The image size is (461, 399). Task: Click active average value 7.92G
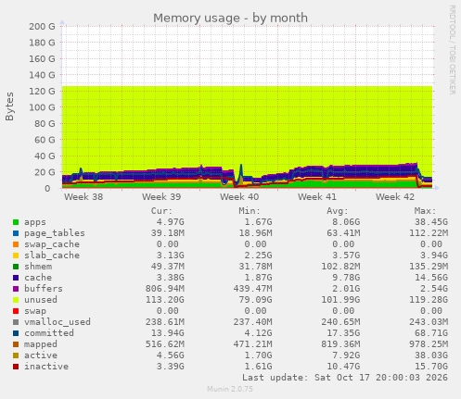[x=346, y=355]
